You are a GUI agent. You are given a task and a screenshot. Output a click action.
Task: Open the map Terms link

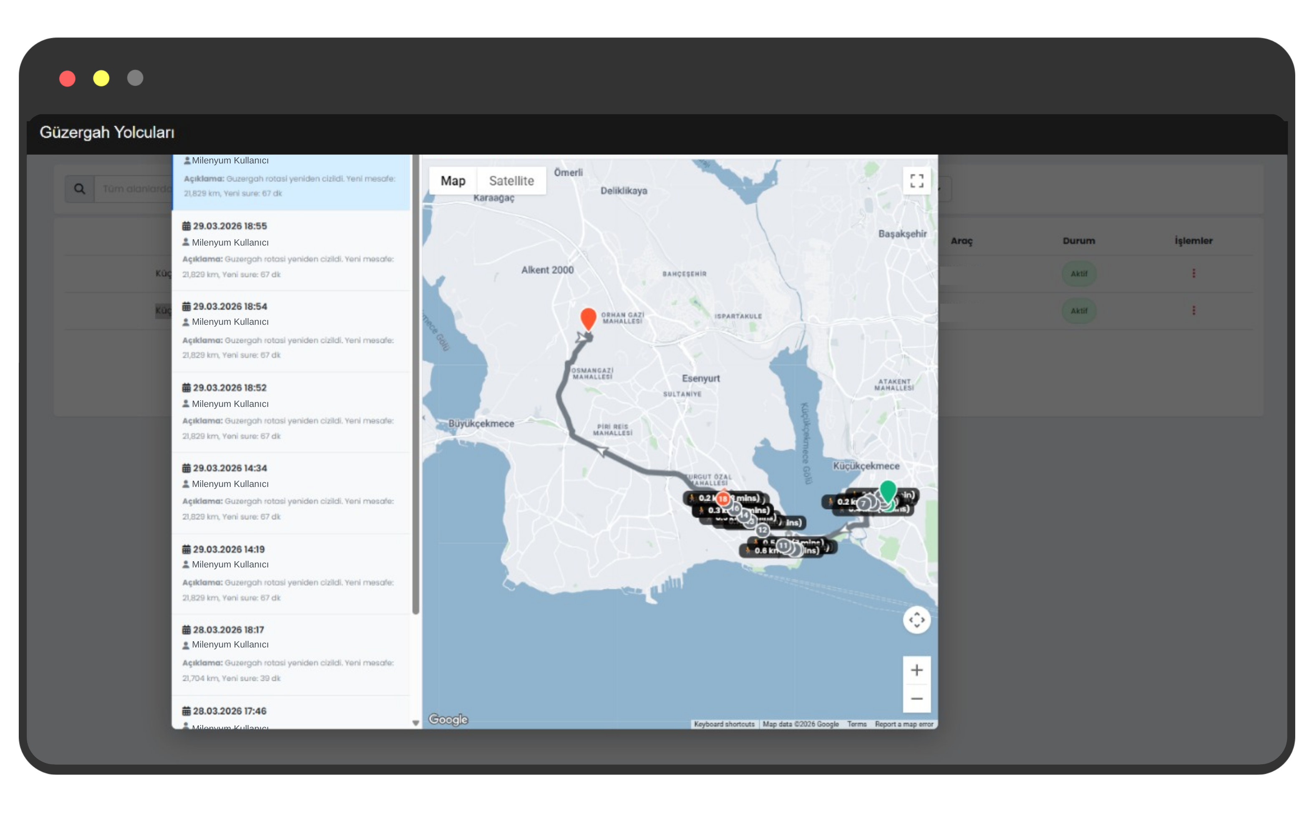click(857, 724)
